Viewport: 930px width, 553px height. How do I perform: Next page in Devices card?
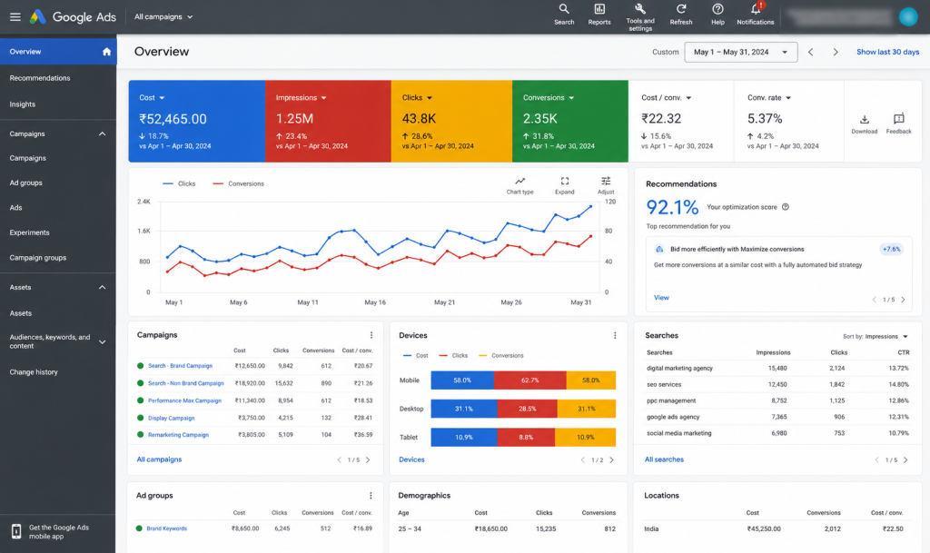(x=611, y=460)
